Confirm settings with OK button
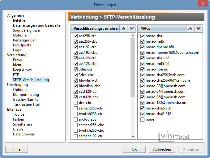This screenshot has width=210, height=158. pyautogui.click(x=134, y=149)
